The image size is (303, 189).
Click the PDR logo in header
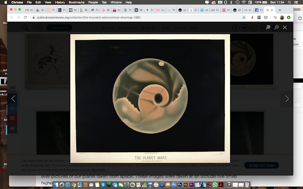coord(38,27)
